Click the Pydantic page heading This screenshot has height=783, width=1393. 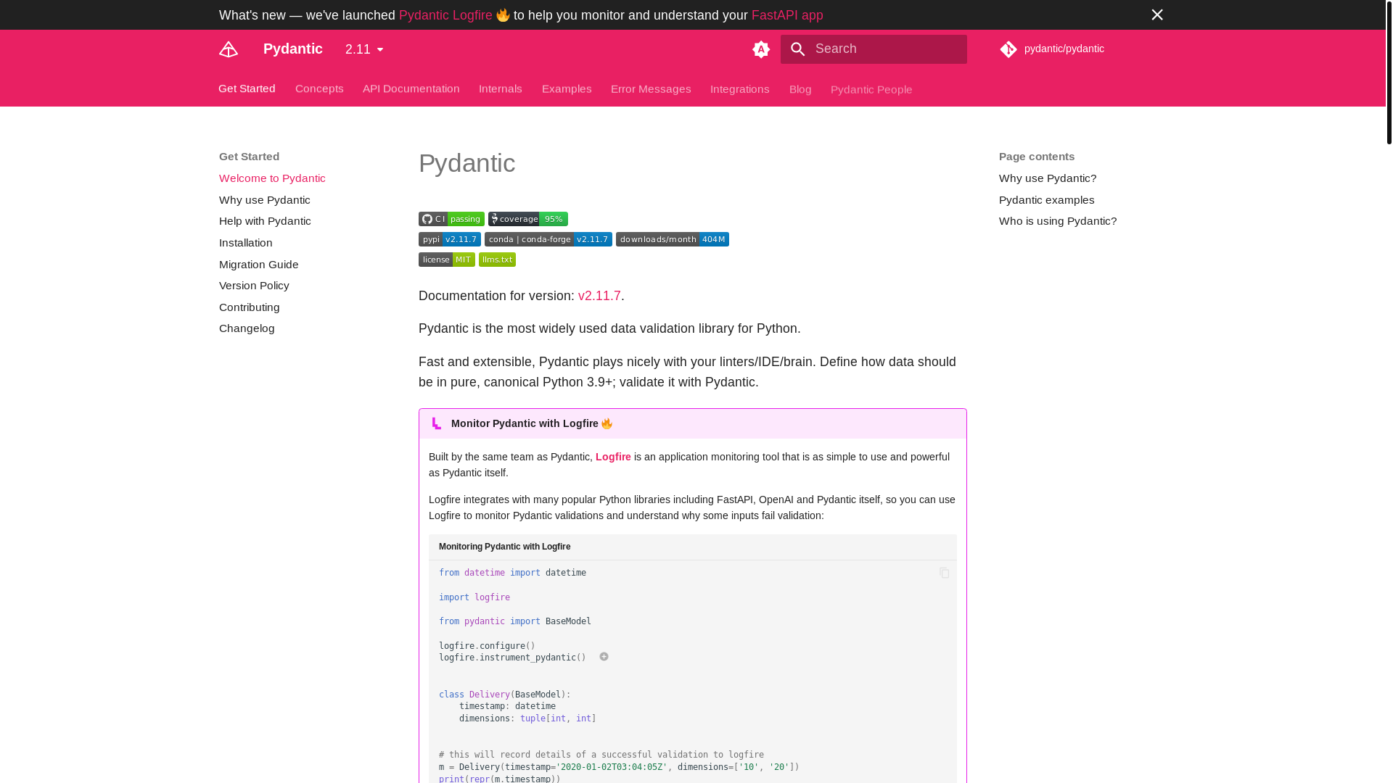point(467,163)
